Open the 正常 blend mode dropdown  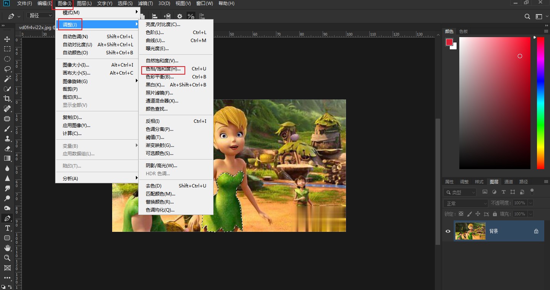466,203
